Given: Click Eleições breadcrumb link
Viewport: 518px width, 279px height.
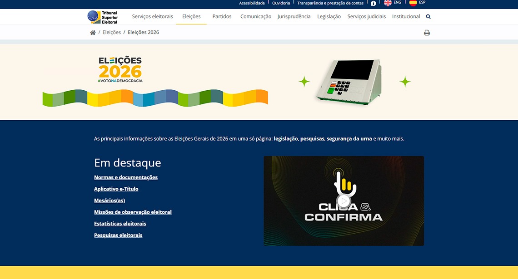Looking at the screenshot, I should [112, 32].
